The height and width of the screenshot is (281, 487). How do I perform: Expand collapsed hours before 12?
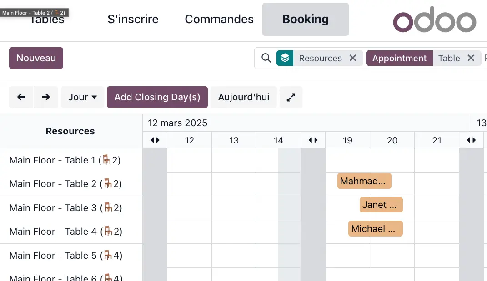point(155,140)
